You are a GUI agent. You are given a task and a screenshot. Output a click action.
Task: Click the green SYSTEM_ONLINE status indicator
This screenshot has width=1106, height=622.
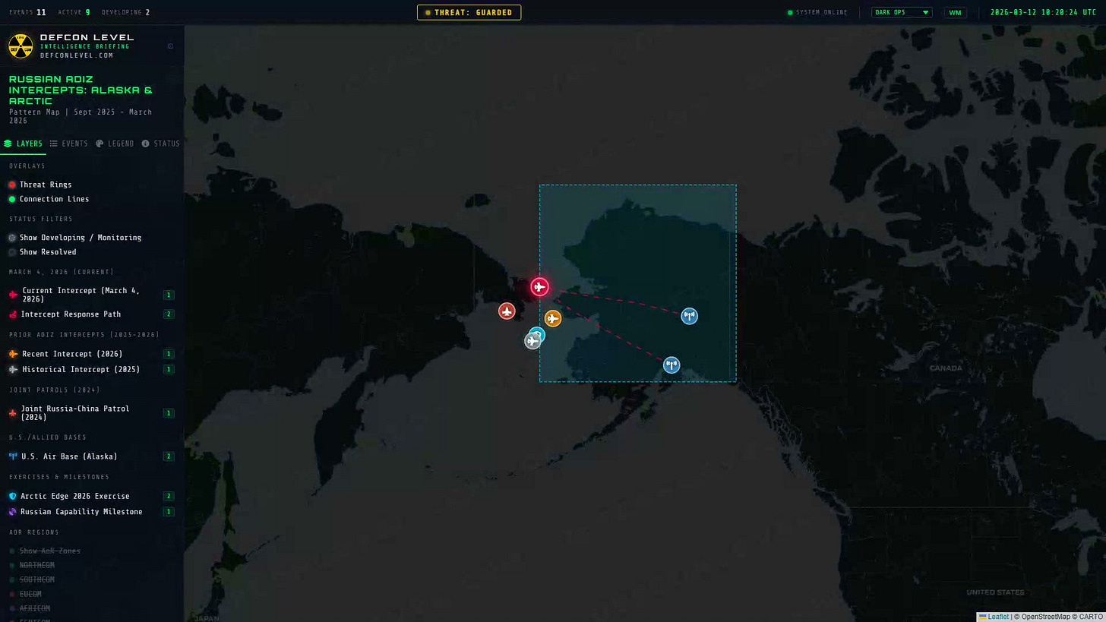coord(817,12)
